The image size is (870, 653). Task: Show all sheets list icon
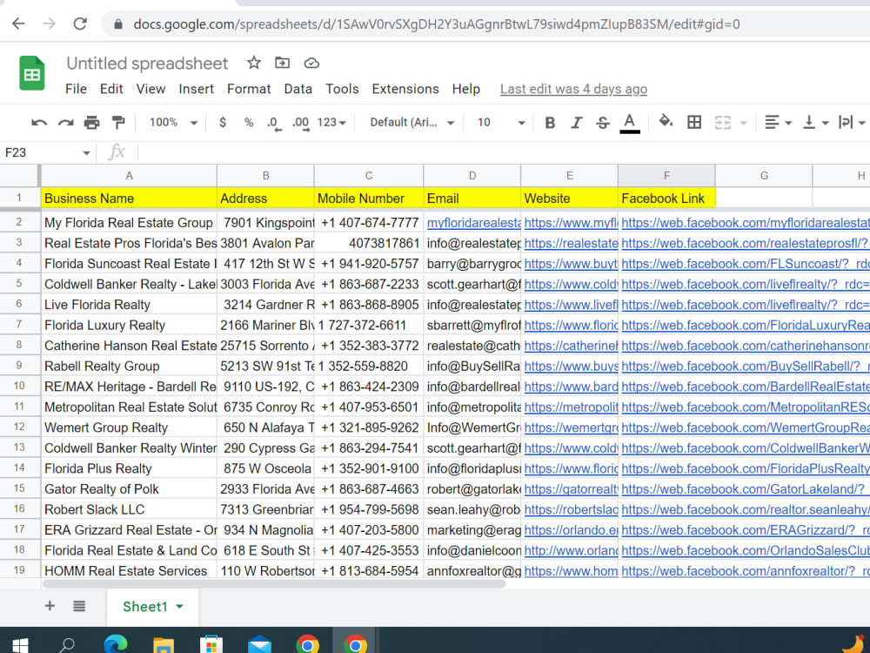(79, 606)
